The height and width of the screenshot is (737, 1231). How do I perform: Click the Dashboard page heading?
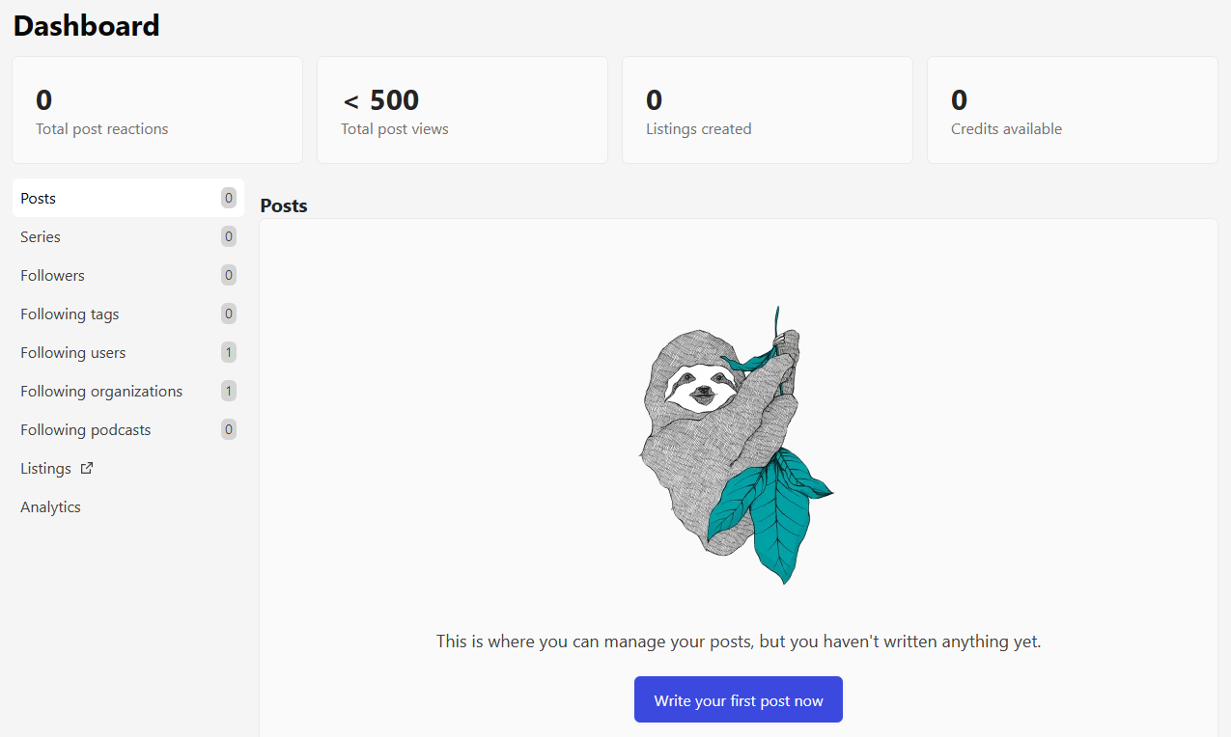click(x=86, y=25)
